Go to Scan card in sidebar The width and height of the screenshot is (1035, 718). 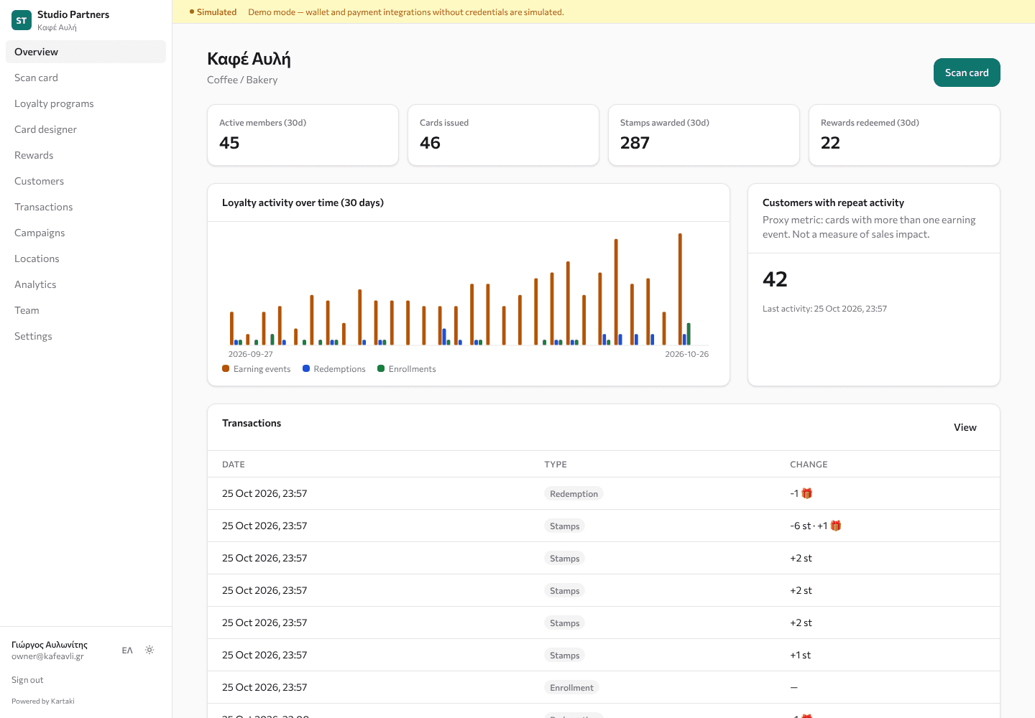click(86, 78)
